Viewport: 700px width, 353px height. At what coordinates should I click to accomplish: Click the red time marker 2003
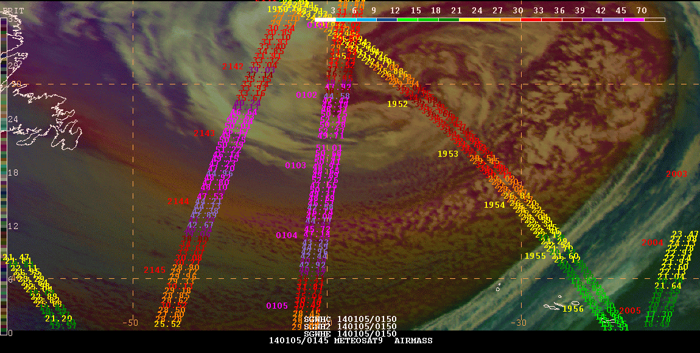[x=677, y=174]
